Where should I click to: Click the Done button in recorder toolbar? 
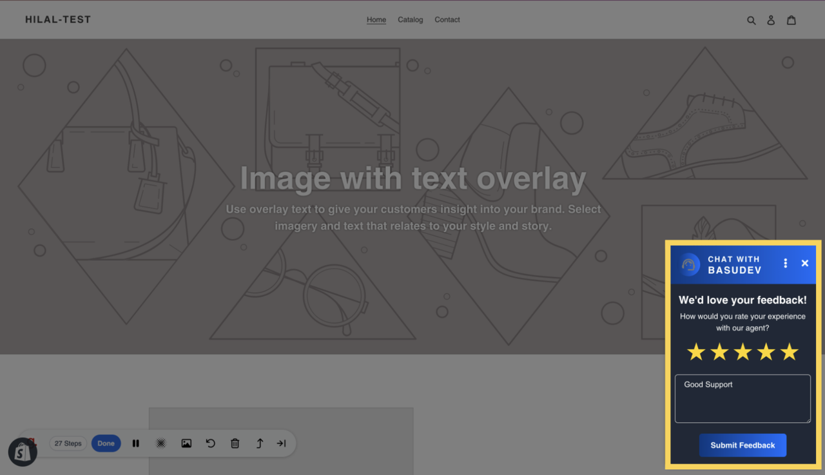point(106,443)
